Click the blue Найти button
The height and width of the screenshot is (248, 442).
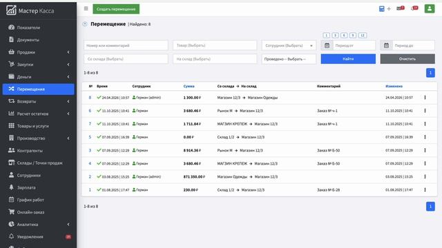click(x=348, y=59)
